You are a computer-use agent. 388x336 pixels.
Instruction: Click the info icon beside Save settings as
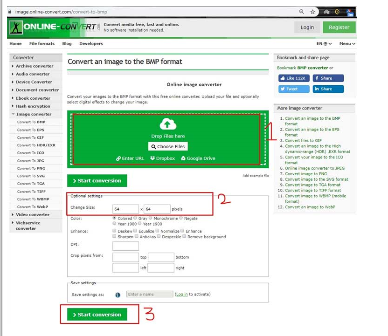[118, 295]
